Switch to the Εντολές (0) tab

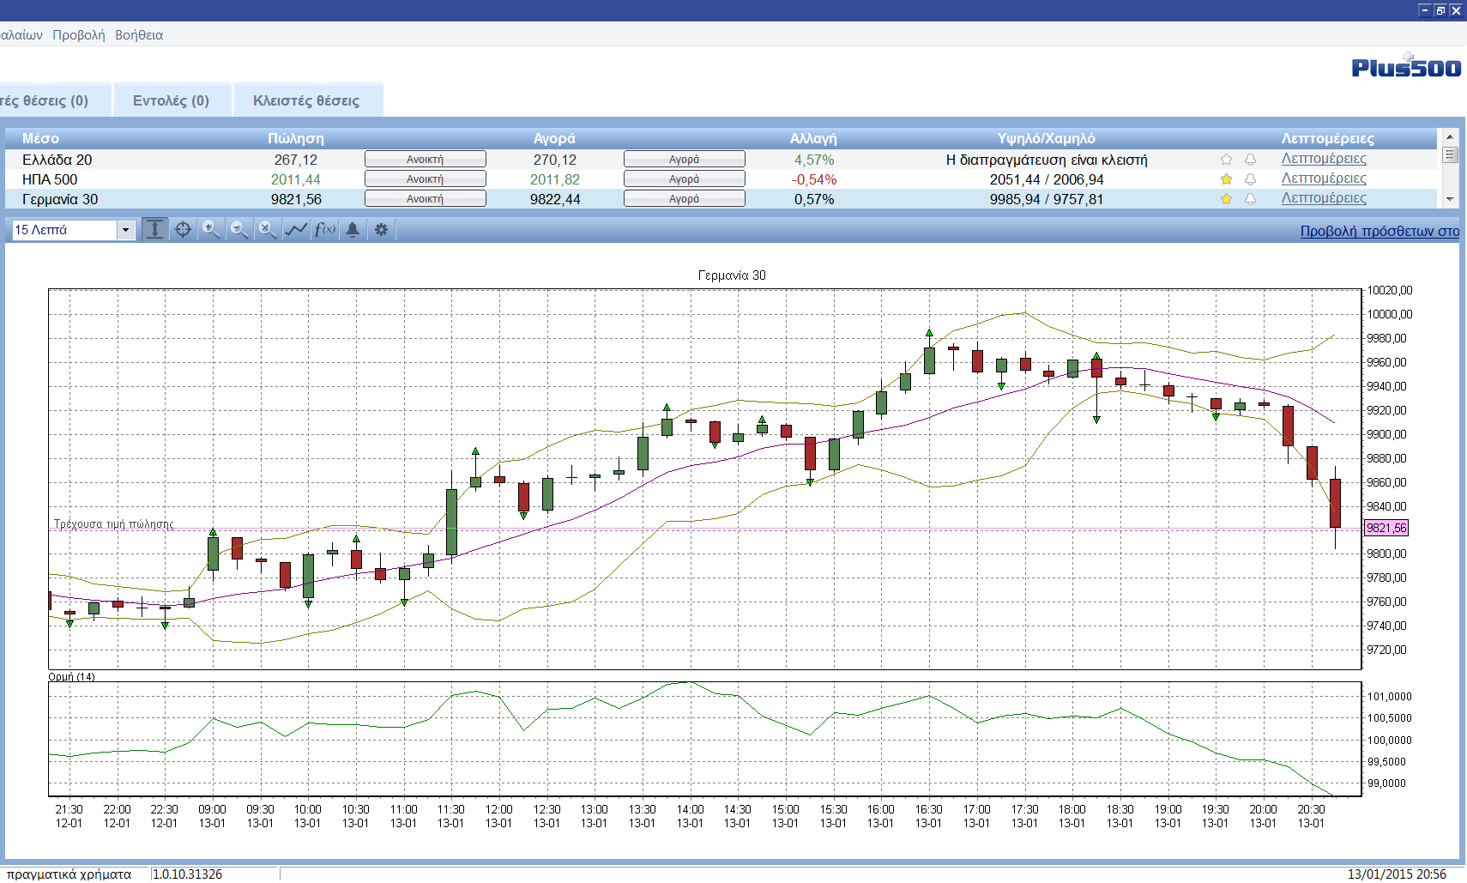coord(171,100)
